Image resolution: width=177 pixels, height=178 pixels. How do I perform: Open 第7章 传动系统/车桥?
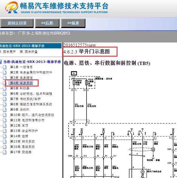(25, 99)
